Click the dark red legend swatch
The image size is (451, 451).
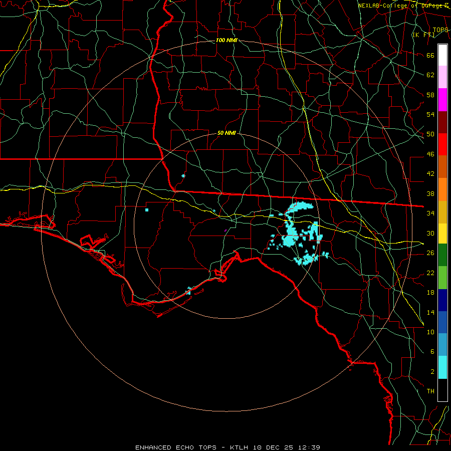pos(442,122)
